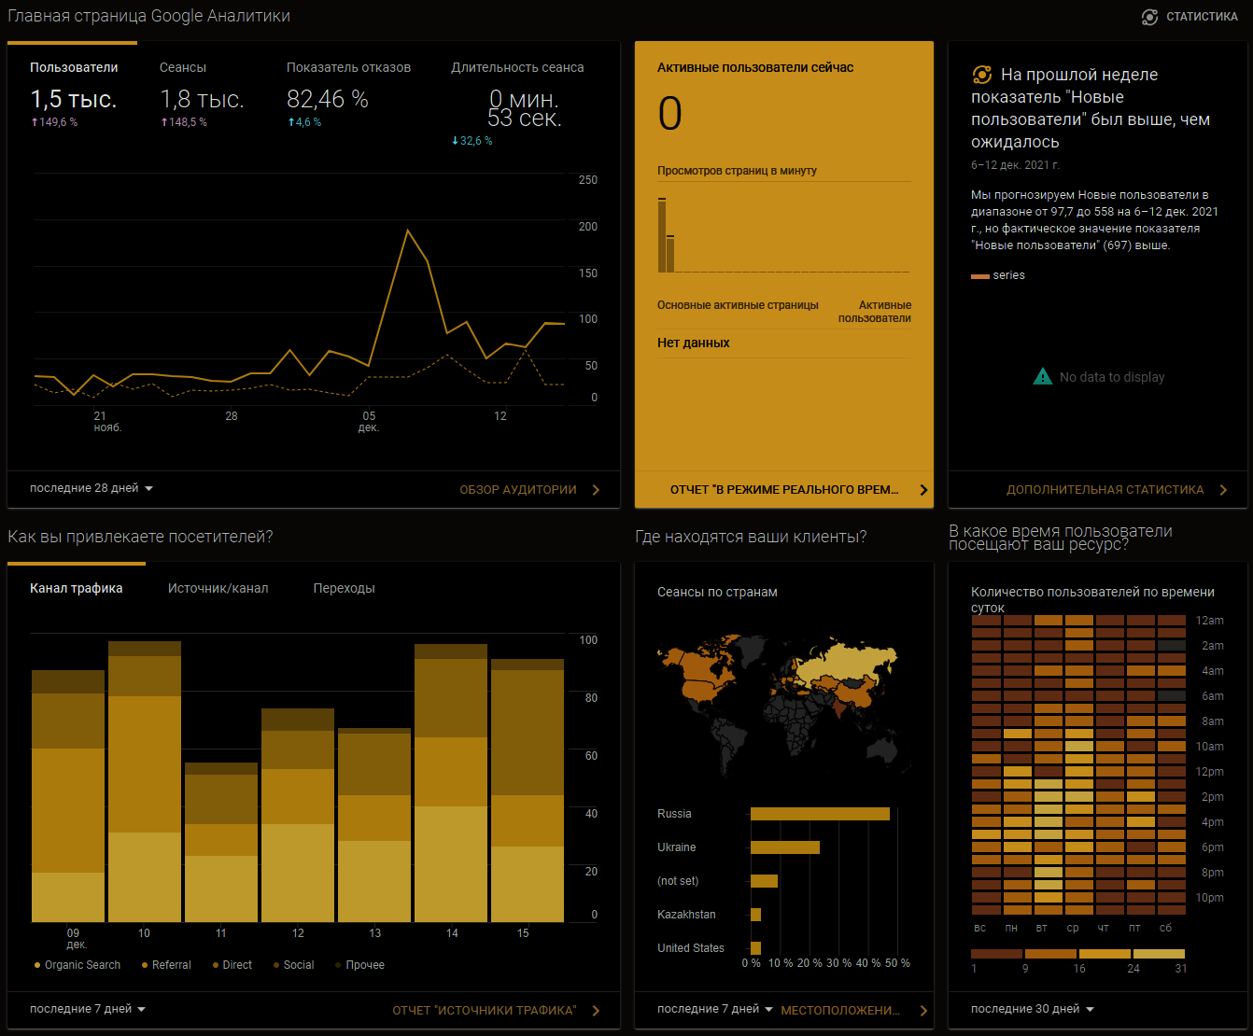
Task: Click the stacked bar for day 10
Action: [145, 782]
